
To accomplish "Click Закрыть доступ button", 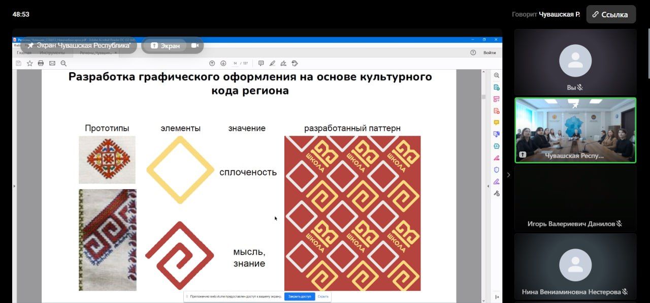I will click(x=300, y=296).
